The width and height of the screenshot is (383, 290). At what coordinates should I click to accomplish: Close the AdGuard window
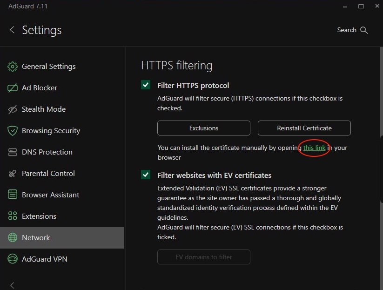point(377,6)
